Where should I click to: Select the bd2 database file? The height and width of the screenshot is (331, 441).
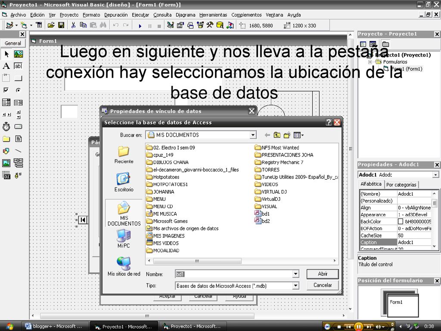click(262, 221)
